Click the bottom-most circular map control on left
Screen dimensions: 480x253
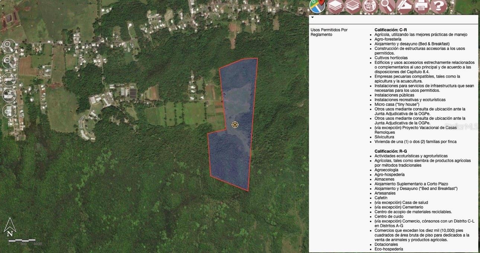tap(9, 111)
